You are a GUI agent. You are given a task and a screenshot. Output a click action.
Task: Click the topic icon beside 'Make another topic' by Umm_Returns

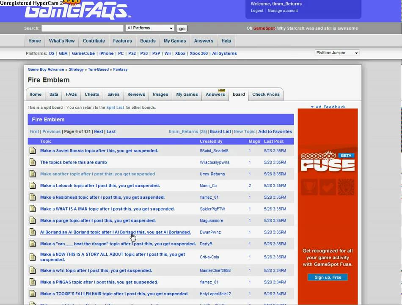(33, 174)
